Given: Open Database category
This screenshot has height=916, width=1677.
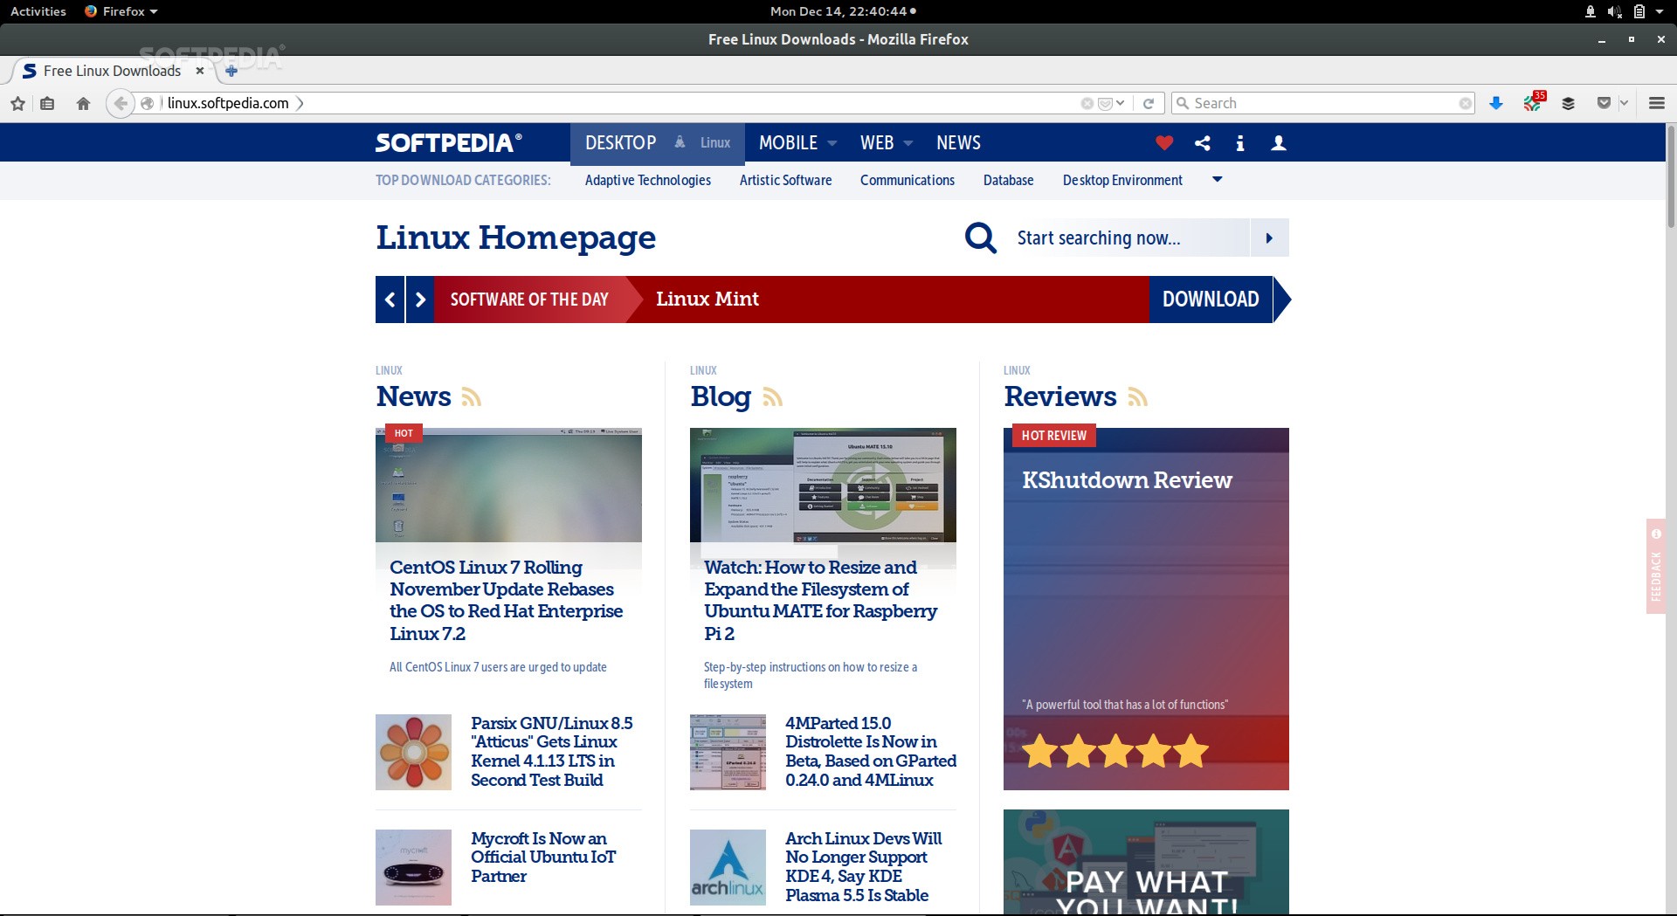Looking at the screenshot, I should 1008,180.
